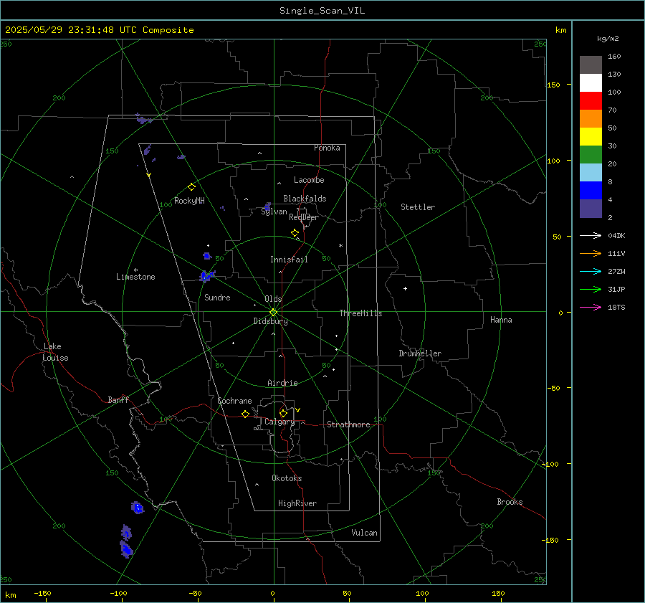Click the Stettler label
The width and height of the screenshot is (645, 603).
pyautogui.click(x=418, y=207)
